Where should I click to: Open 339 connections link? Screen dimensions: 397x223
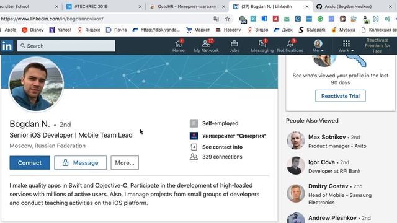[x=222, y=157]
